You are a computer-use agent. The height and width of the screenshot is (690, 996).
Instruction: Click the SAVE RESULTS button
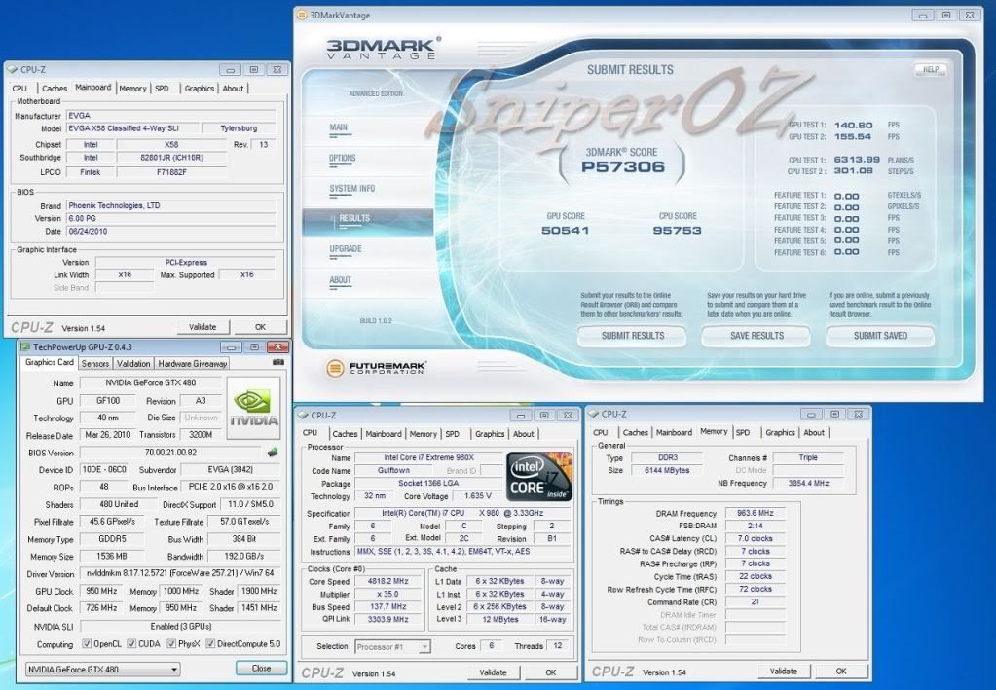tap(756, 336)
